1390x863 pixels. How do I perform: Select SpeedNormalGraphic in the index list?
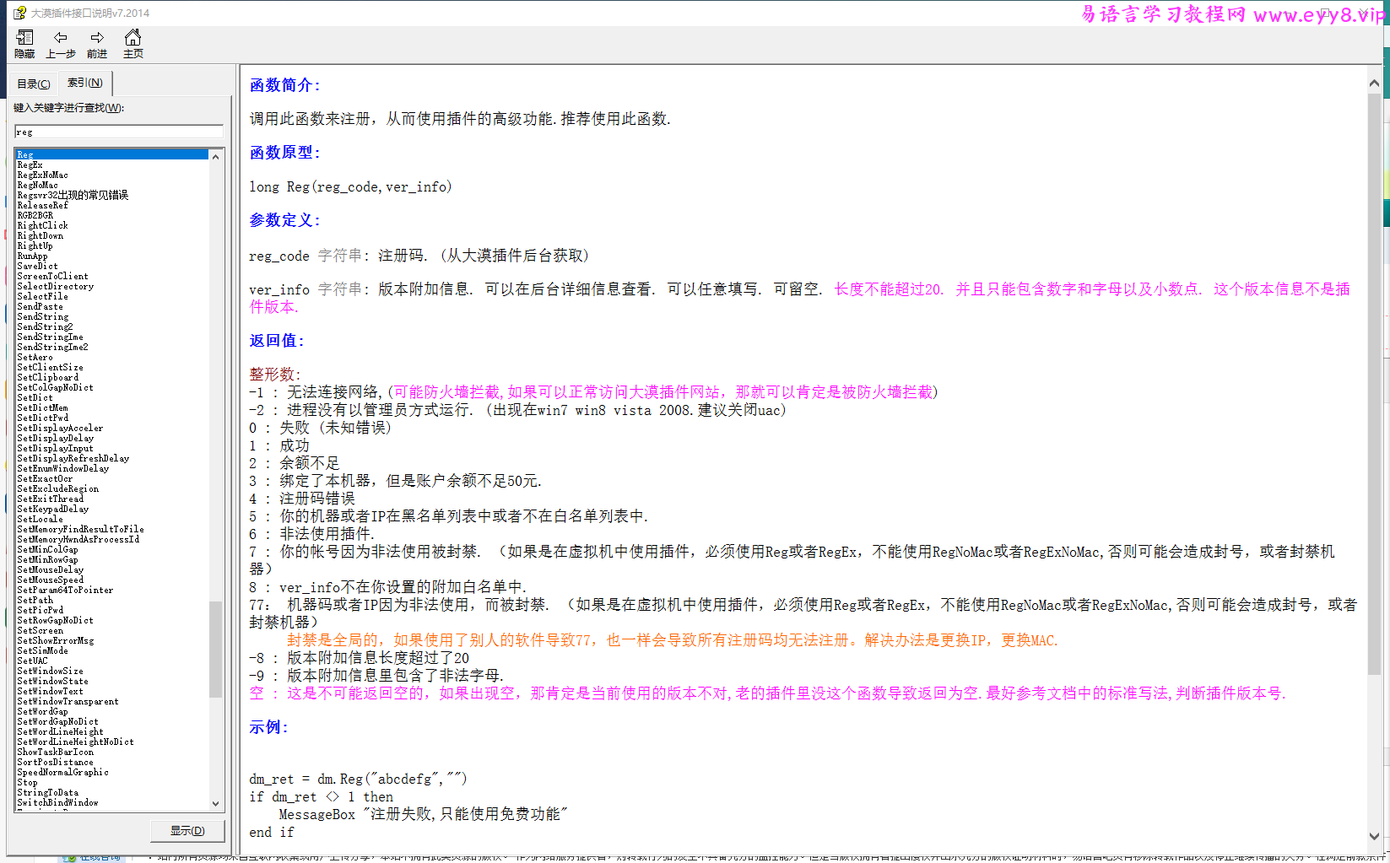62,772
